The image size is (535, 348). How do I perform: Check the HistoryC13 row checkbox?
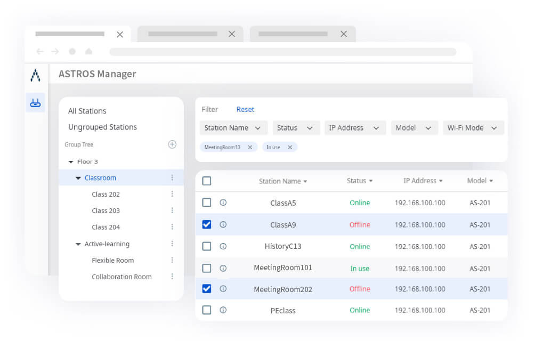click(207, 246)
